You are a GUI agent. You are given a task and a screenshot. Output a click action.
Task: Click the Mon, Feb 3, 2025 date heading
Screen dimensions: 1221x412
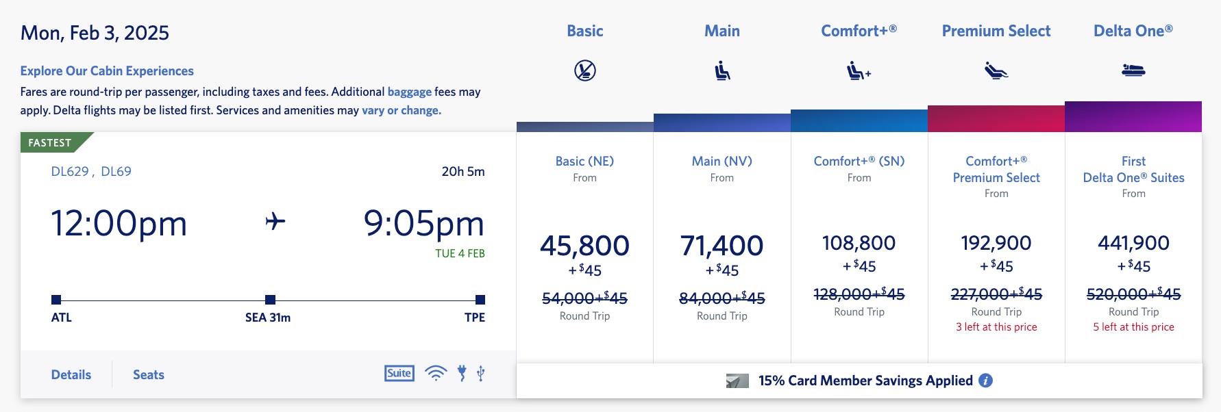(95, 33)
